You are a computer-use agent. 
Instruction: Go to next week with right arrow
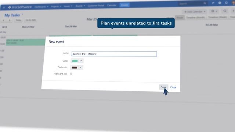coord(10,20)
